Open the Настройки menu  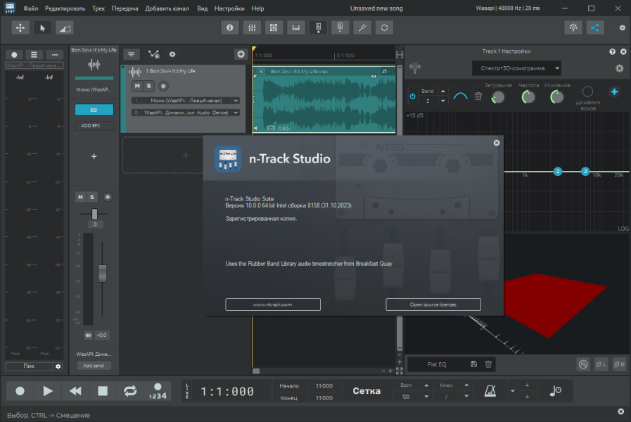pos(229,8)
